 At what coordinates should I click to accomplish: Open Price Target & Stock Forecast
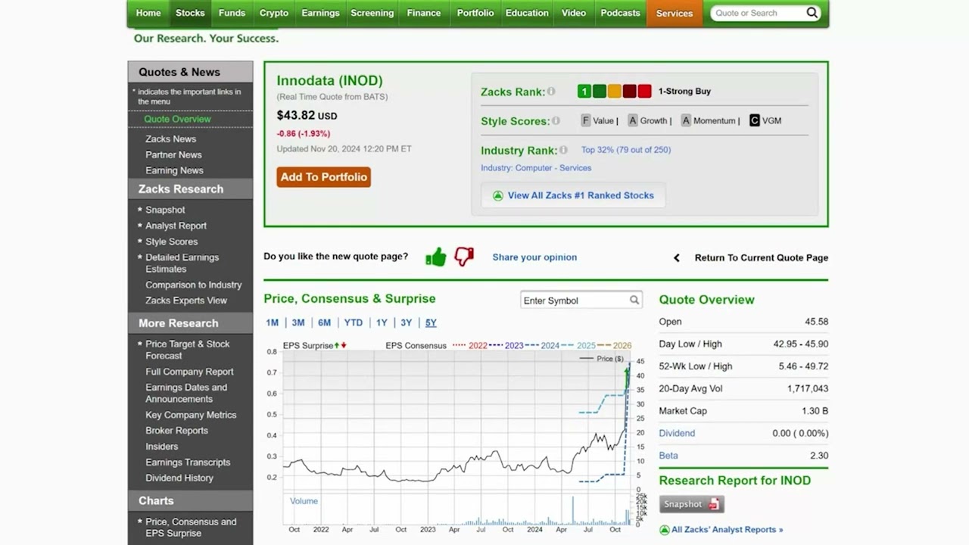pyautogui.click(x=188, y=350)
